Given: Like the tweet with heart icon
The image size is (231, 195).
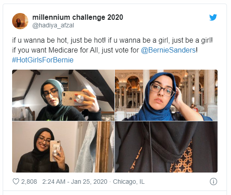Looking at the screenshot, I should pos(16,182).
